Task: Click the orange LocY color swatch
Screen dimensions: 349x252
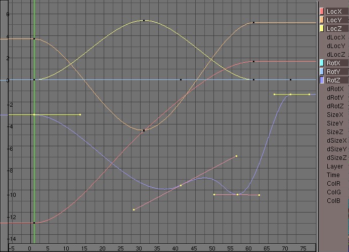Action: [x=322, y=20]
